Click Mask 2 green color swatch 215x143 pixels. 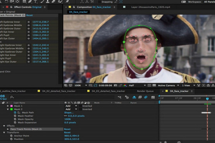click(x=12, y=109)
